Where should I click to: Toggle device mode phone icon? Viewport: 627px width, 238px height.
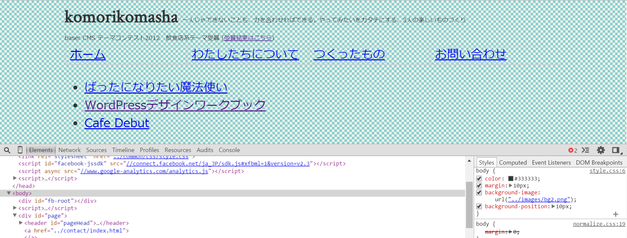20,150
